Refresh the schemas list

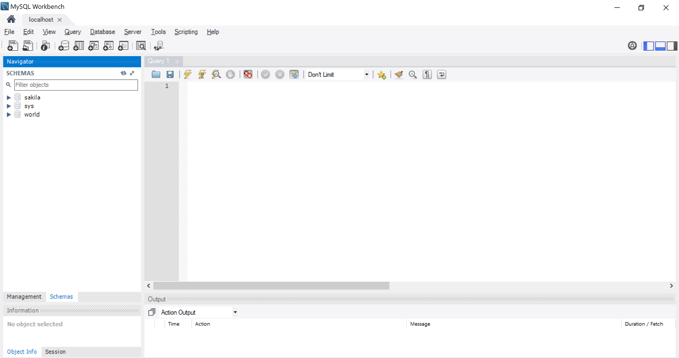point(124,73)
